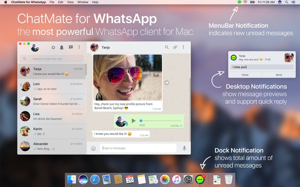Open the Loni conversation
This screenshot has width=300, height=187.
click(x=51, y=86)
